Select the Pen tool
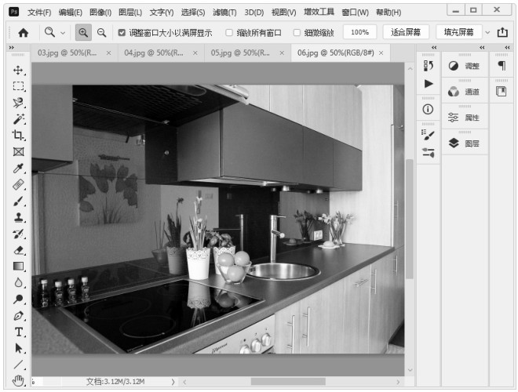The image size is (518, 392). (x=18, y=315)
